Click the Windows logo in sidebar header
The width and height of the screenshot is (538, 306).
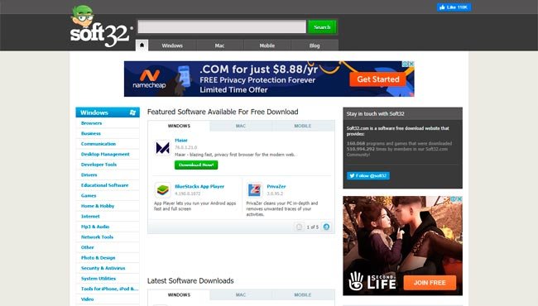(x=132, y=112)
